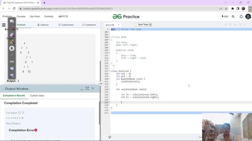Select the pink eraser annotation tool

[12, 35]
